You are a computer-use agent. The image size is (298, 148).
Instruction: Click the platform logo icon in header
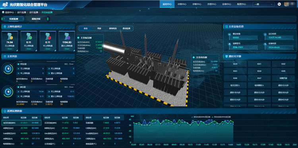pos(5,4)
